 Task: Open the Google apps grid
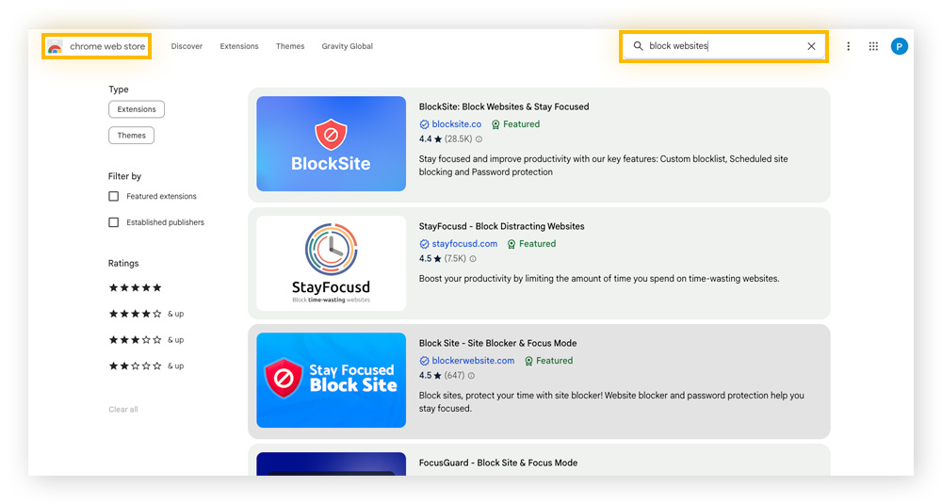click(873, 46)
